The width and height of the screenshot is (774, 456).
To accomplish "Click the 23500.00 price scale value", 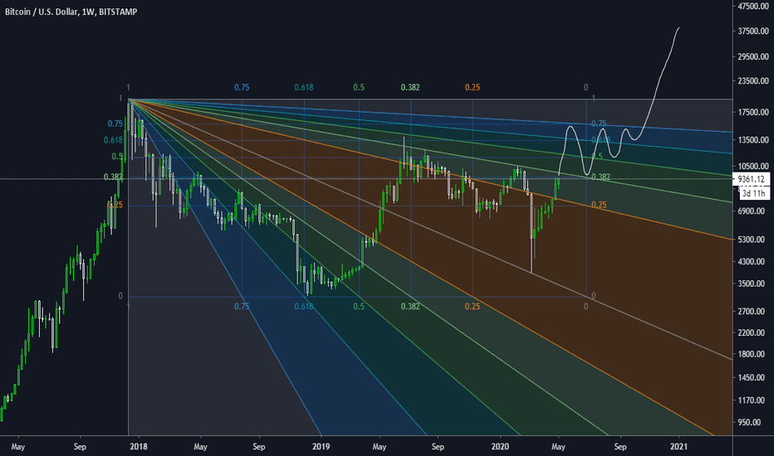I will (752, 81).
